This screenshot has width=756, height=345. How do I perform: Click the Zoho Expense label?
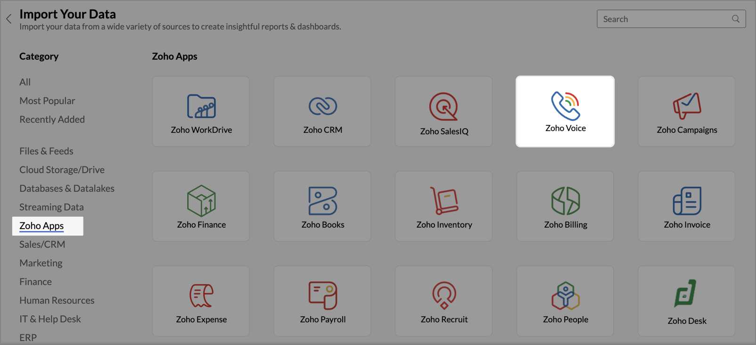pyautogui.click(x=201, y=319)
